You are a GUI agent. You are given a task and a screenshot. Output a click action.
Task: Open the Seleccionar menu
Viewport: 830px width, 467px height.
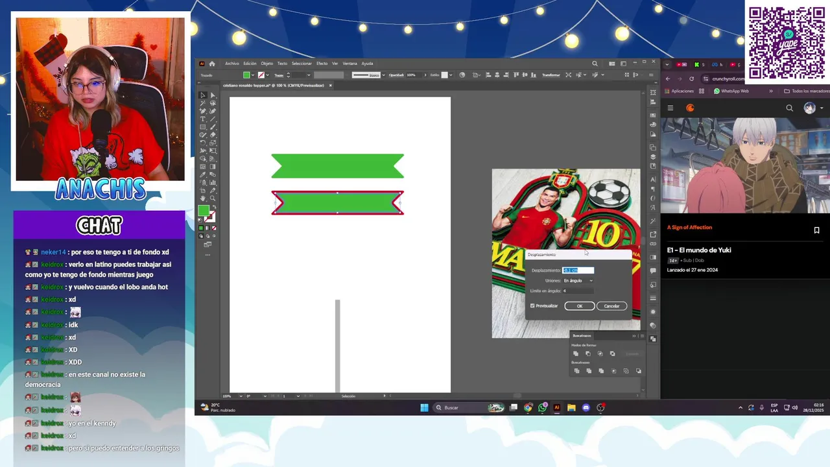[302, 64]
